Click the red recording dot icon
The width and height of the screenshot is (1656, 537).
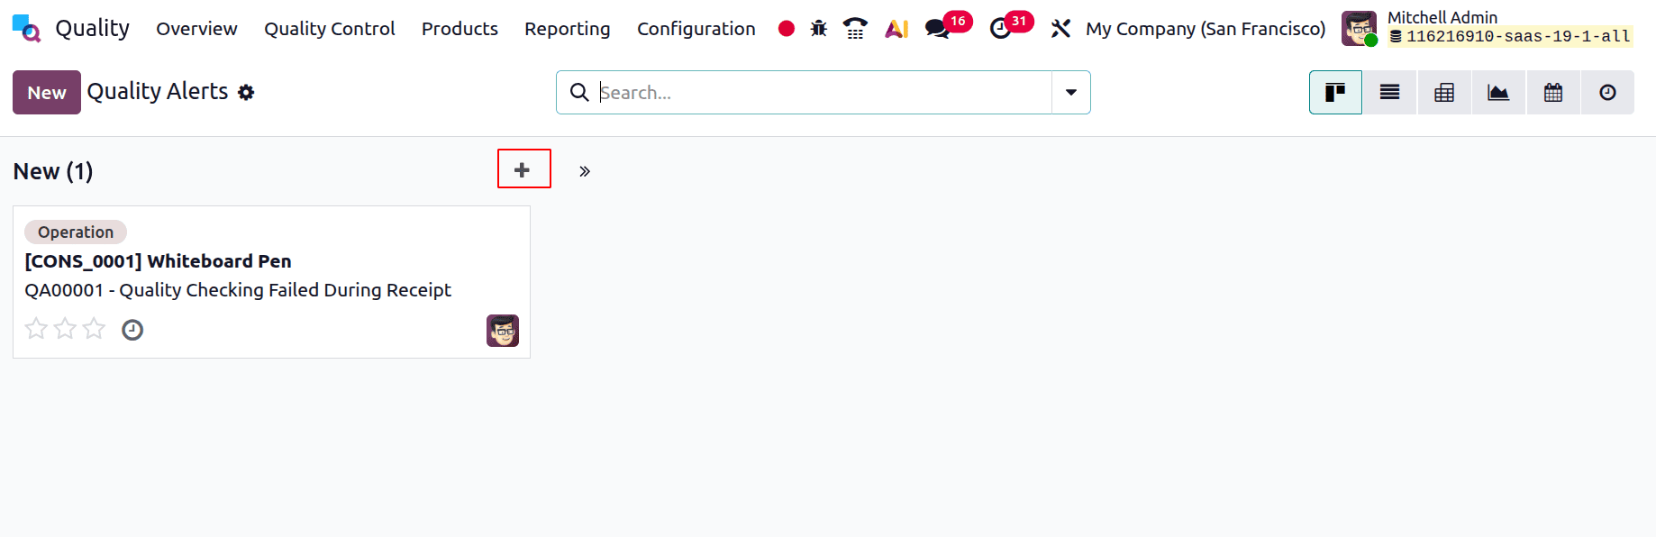tap(787, 29)
